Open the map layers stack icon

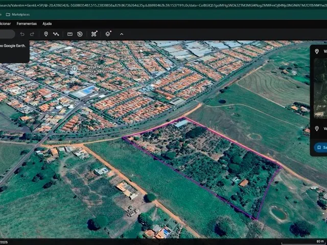tap(108, 34)
